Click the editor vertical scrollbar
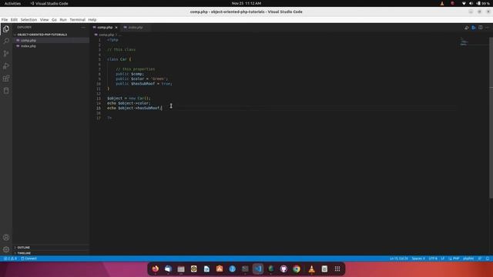This screenshot has height=277, width=493. coord(491,118)
